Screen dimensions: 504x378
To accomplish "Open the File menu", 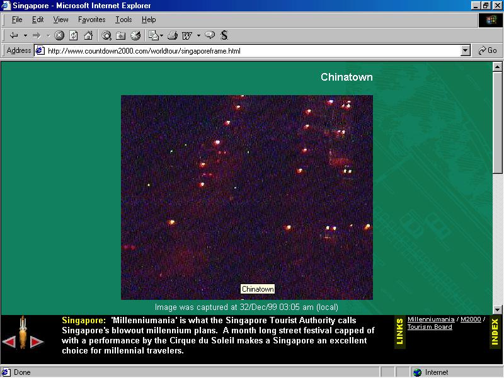I will point(17,20).
